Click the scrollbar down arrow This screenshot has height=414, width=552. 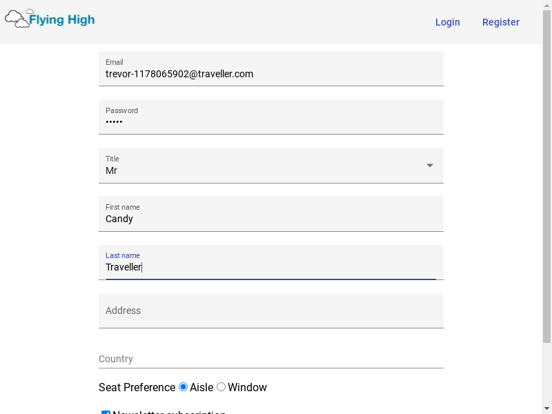[x=546, y=408]
